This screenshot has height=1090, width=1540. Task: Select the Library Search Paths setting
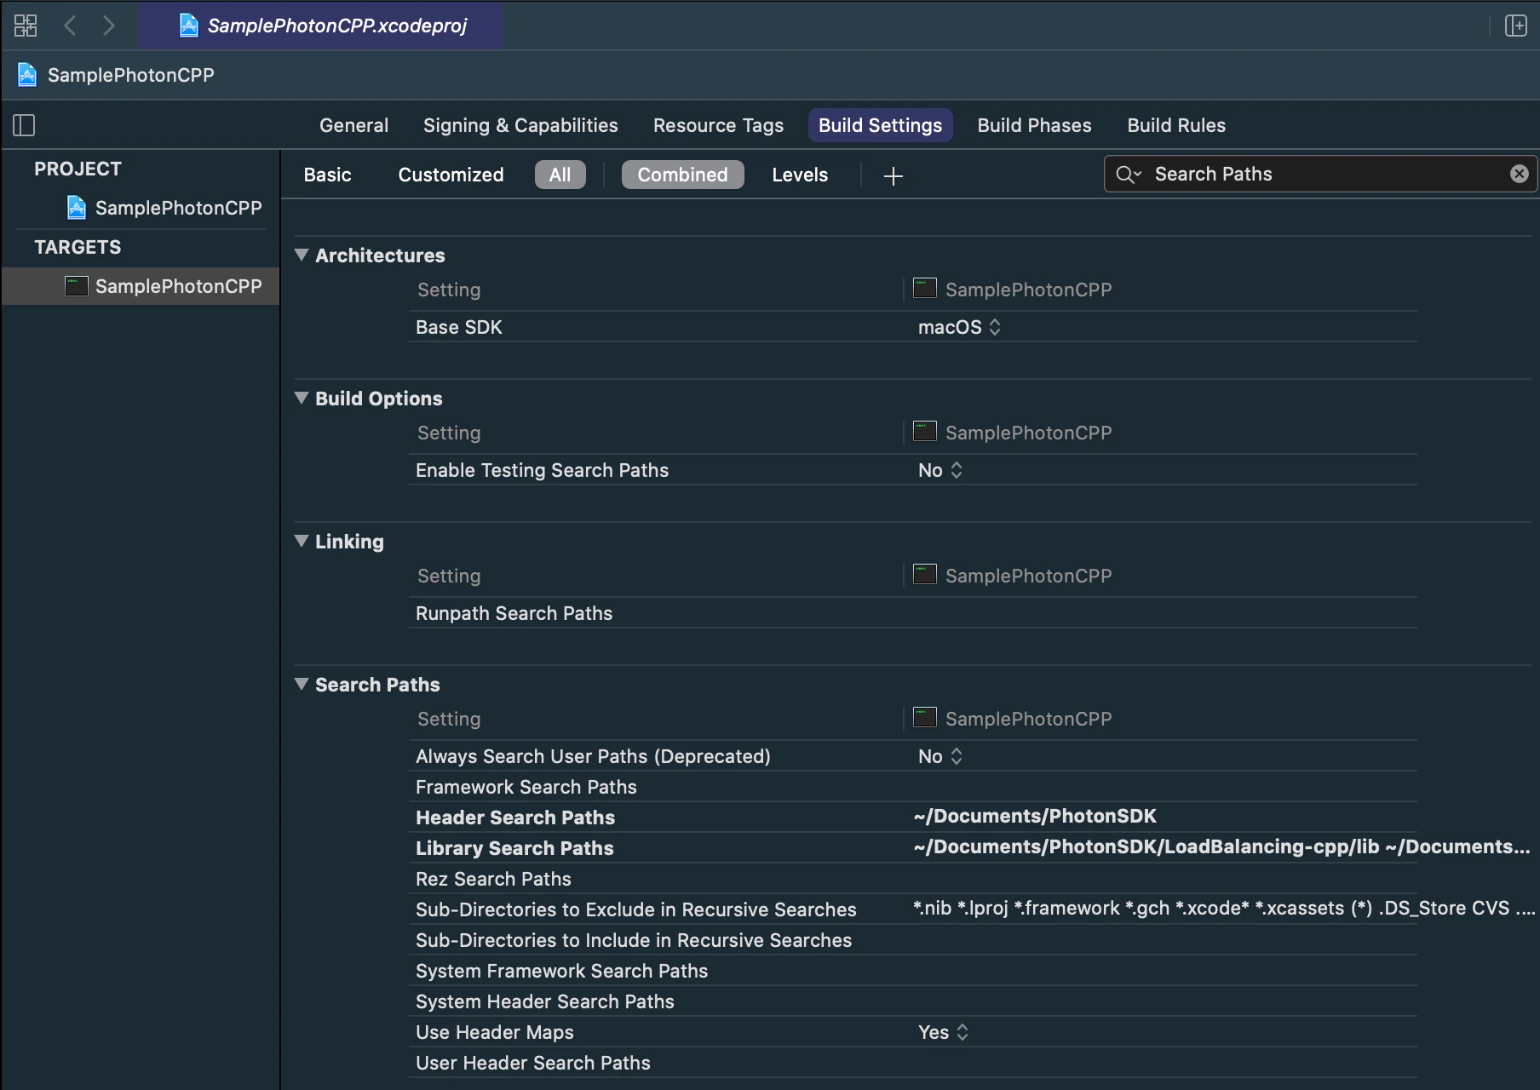514,848
